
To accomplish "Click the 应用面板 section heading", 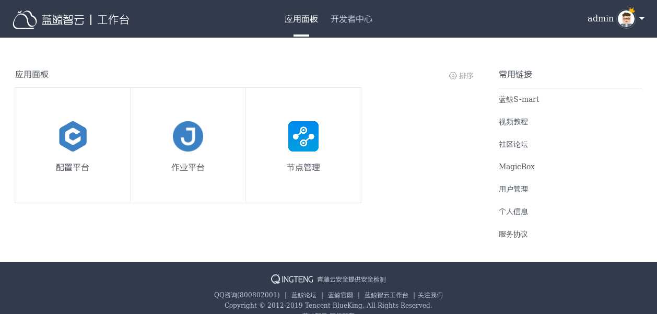I will pos(32,74).
